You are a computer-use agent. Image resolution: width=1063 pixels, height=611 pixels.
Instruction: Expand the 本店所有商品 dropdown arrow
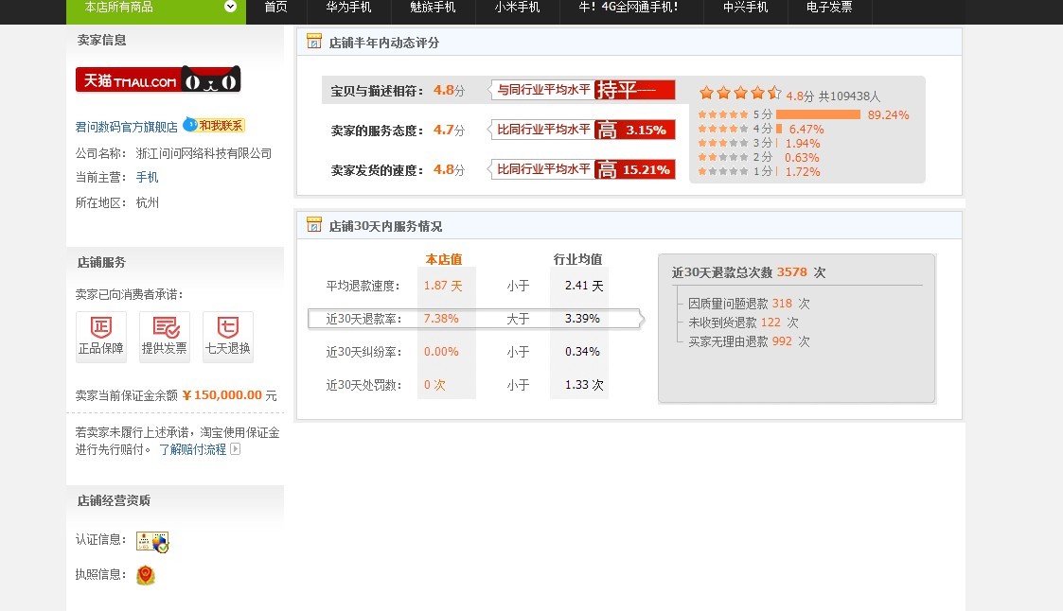click(x=231, y=7)
